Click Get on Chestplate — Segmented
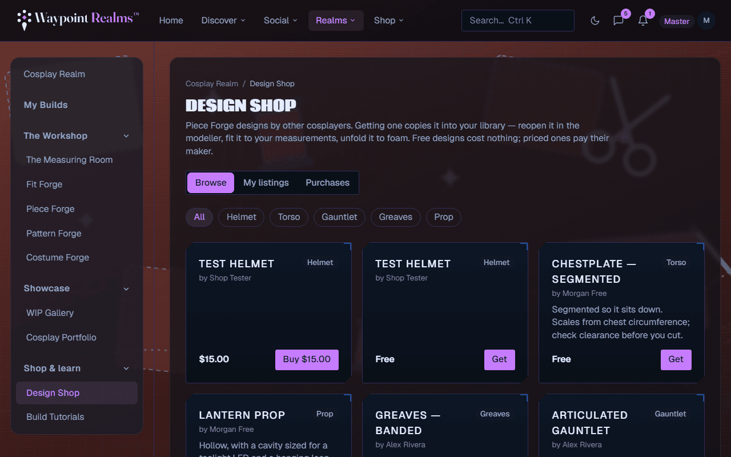 point(676,360)
